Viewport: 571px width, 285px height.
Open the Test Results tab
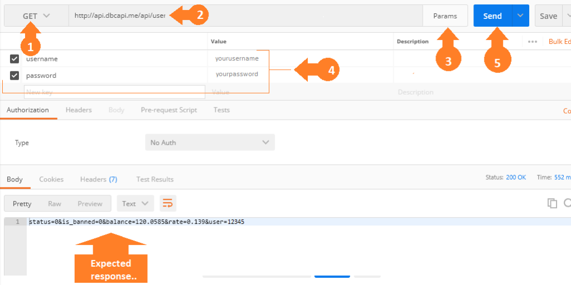(154, 179)
